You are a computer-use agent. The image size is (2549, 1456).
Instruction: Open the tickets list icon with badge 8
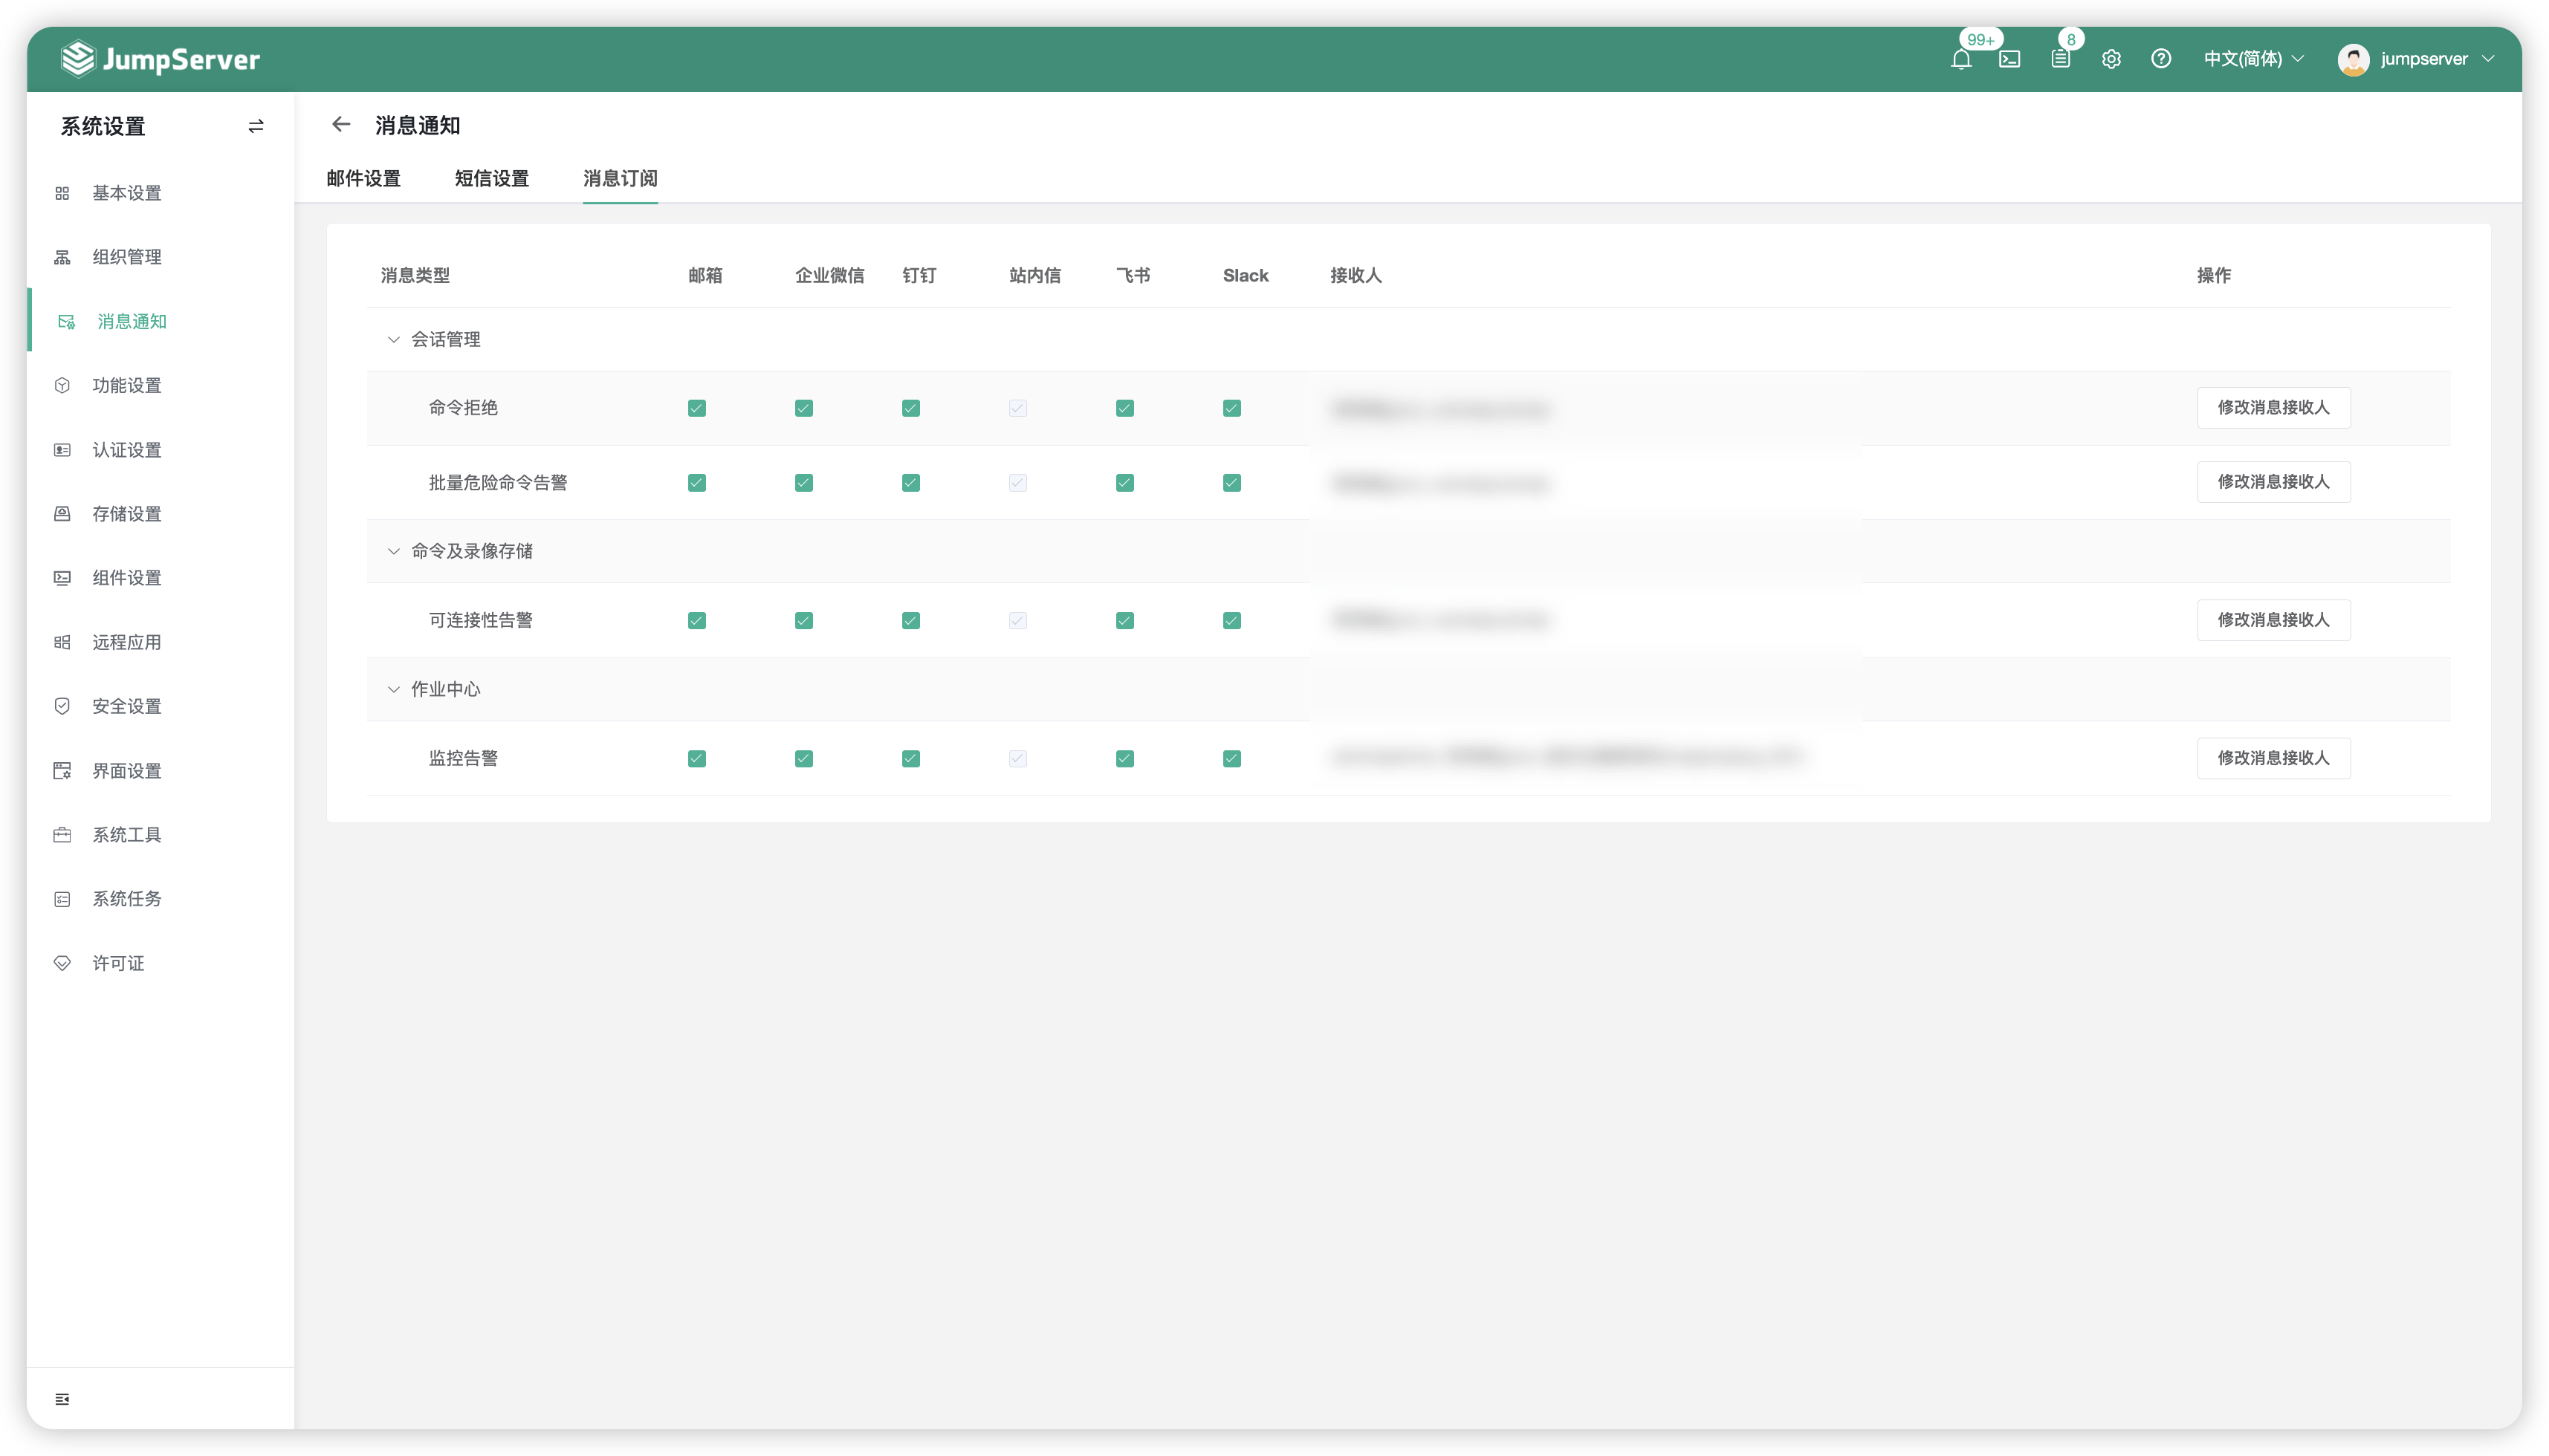point(2060,59)
